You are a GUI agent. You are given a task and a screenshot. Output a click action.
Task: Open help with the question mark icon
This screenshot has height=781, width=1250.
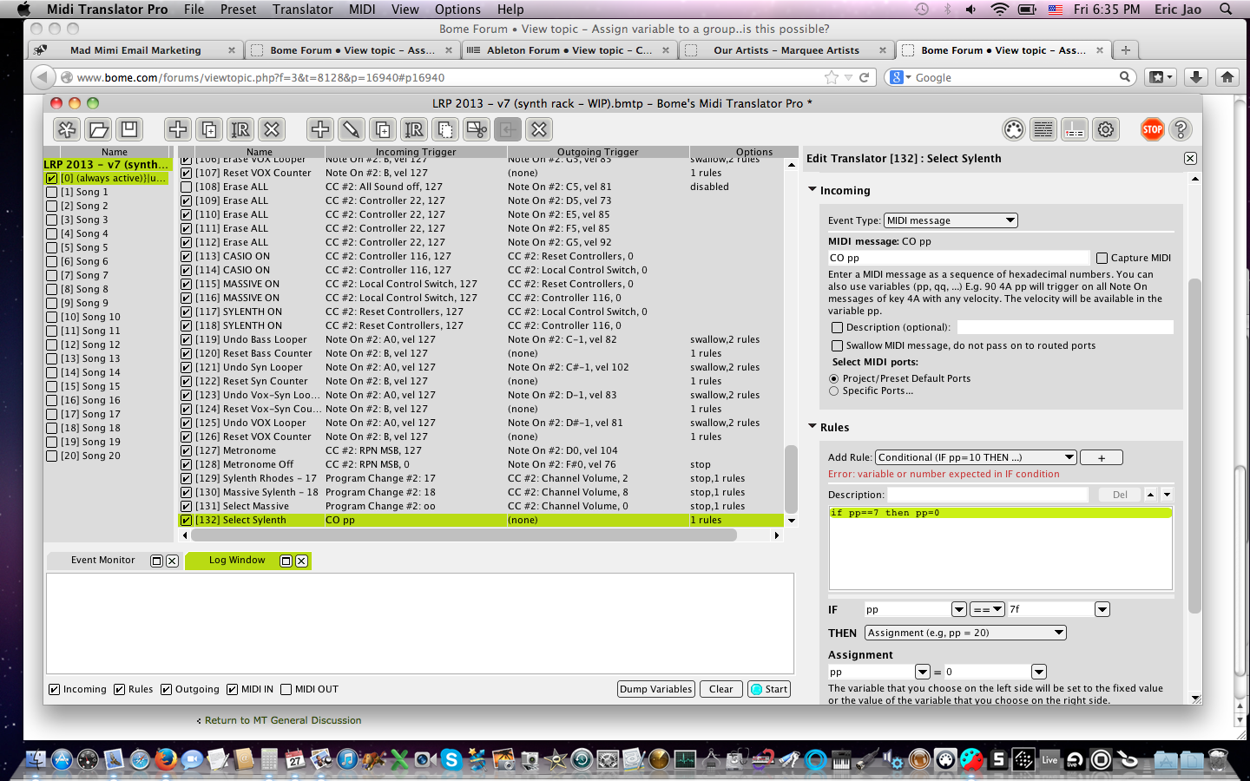click(1181, 129)
